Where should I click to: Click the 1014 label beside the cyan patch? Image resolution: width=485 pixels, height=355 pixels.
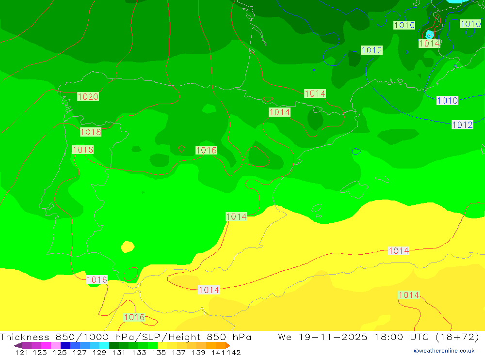click(x=429, y=44)
